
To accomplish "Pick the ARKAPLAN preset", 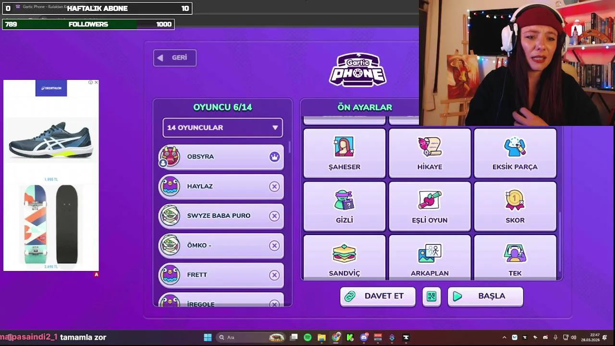I will 430,258.
